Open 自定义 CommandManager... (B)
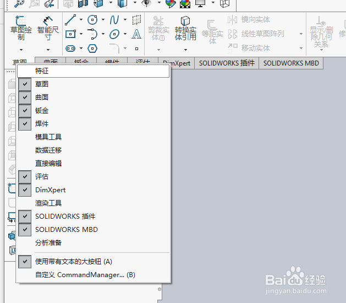This screenshot has height=303, width=346. click(x=94, y=275)
